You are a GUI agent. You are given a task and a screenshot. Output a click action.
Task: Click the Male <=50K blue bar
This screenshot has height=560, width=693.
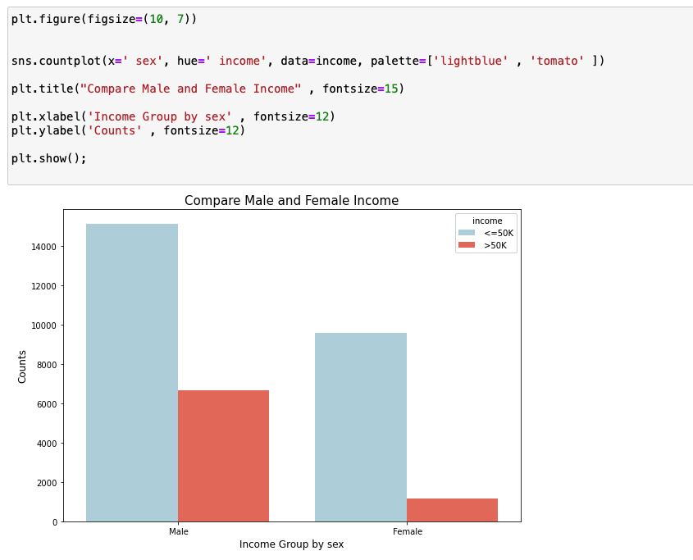click(x=132, y=372)
